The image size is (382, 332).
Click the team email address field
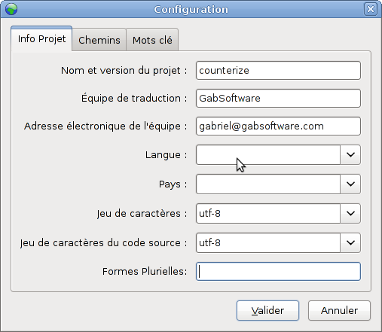[x=278, y=126]
